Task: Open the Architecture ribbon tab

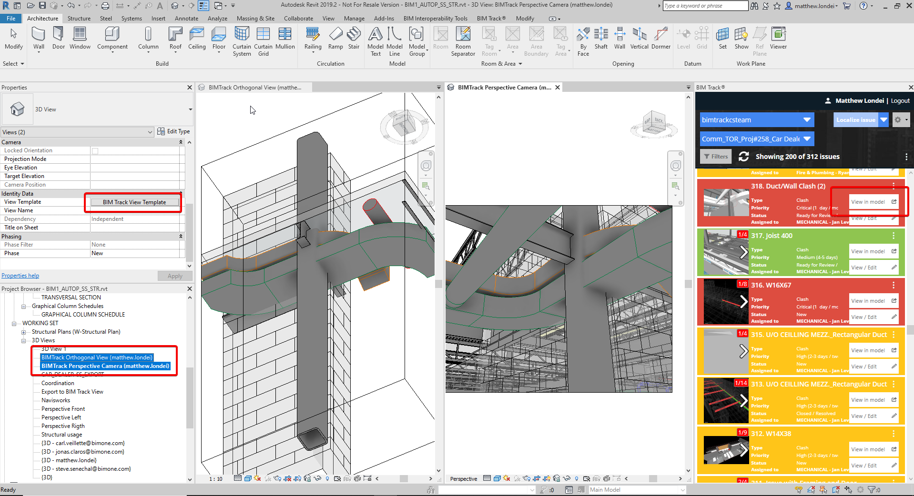Action: point(42,19)
